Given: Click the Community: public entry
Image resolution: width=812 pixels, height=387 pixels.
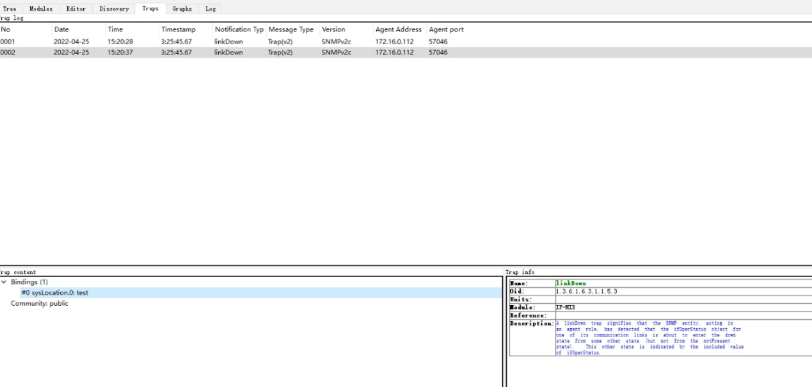Looking at the screenshot, I should (x=40, y=303).
